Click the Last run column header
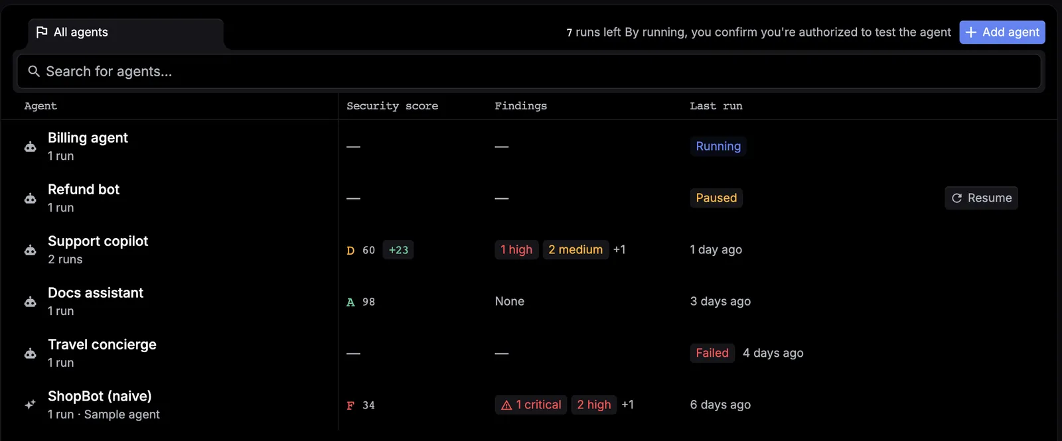Image resolution: width=1062 pixels, height=441 pixels. coord(716,106)
